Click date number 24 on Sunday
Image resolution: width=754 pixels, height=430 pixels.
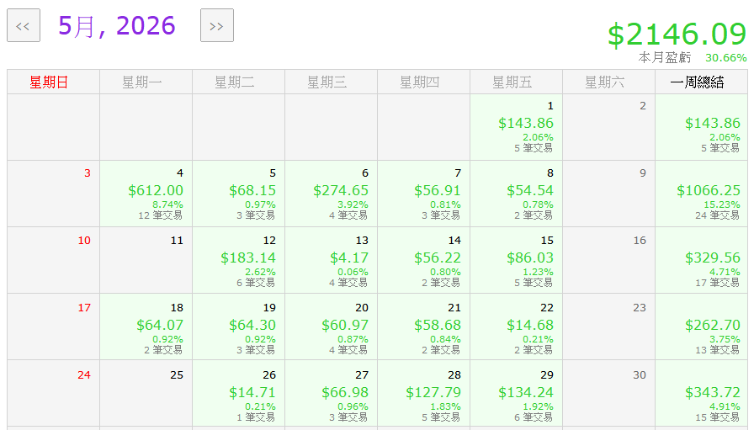coord(84,375)
